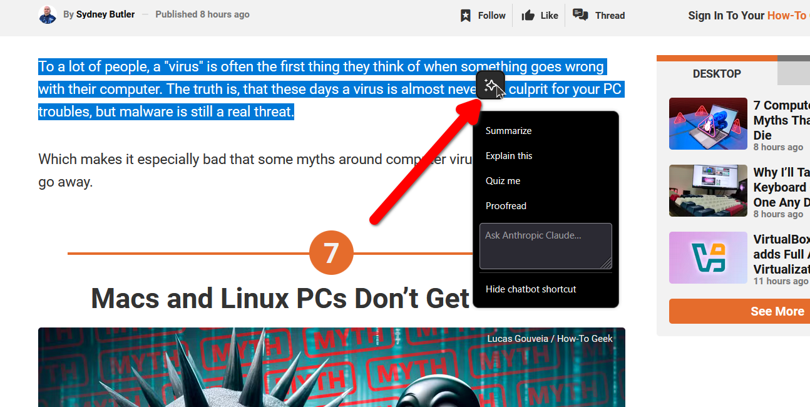Click the Published 8 hours ago text
The image size is (810, 407).
(202, 14)
